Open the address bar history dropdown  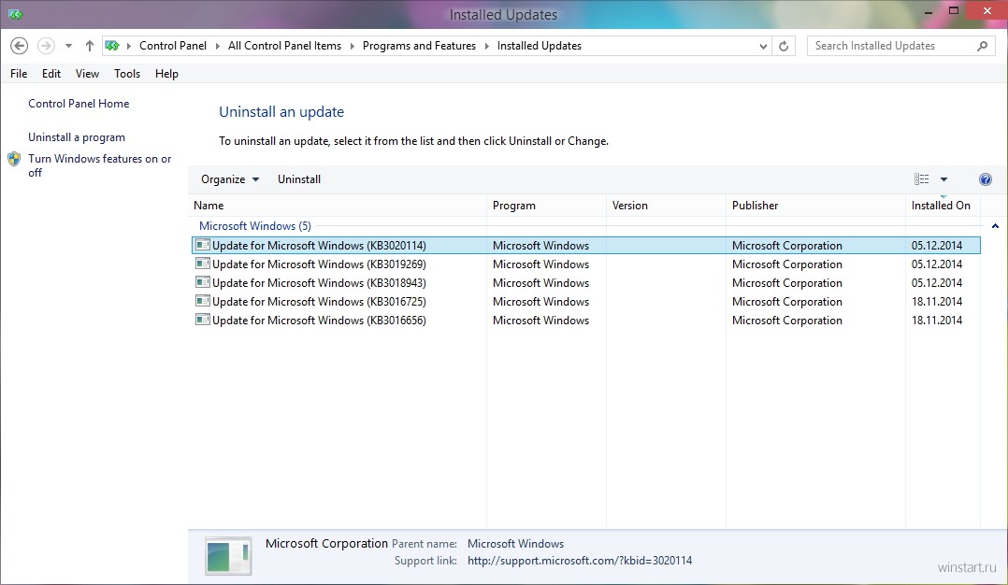pos(763,46)
